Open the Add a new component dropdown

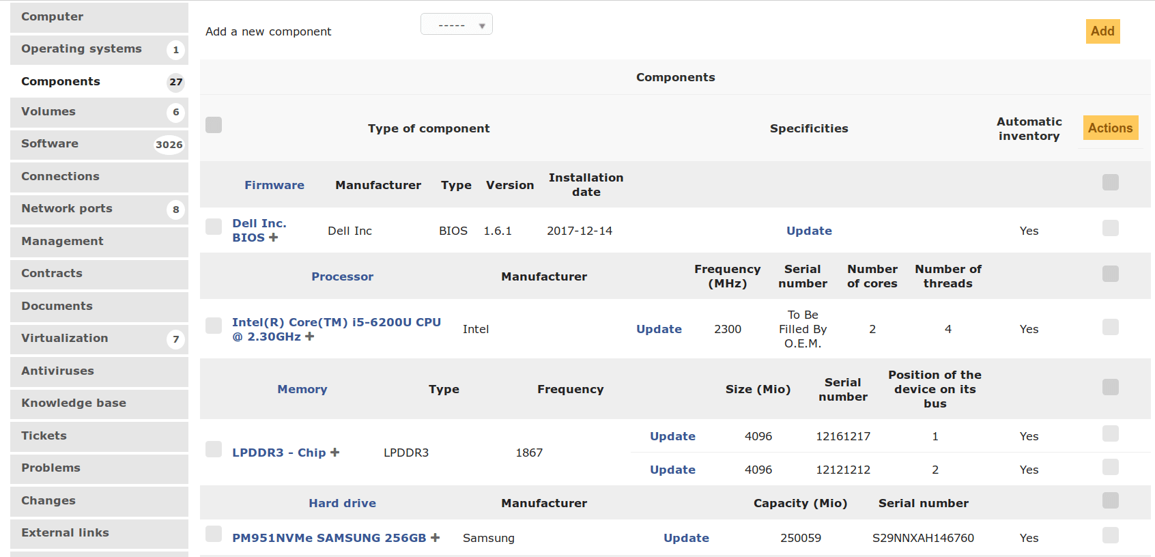457,25
